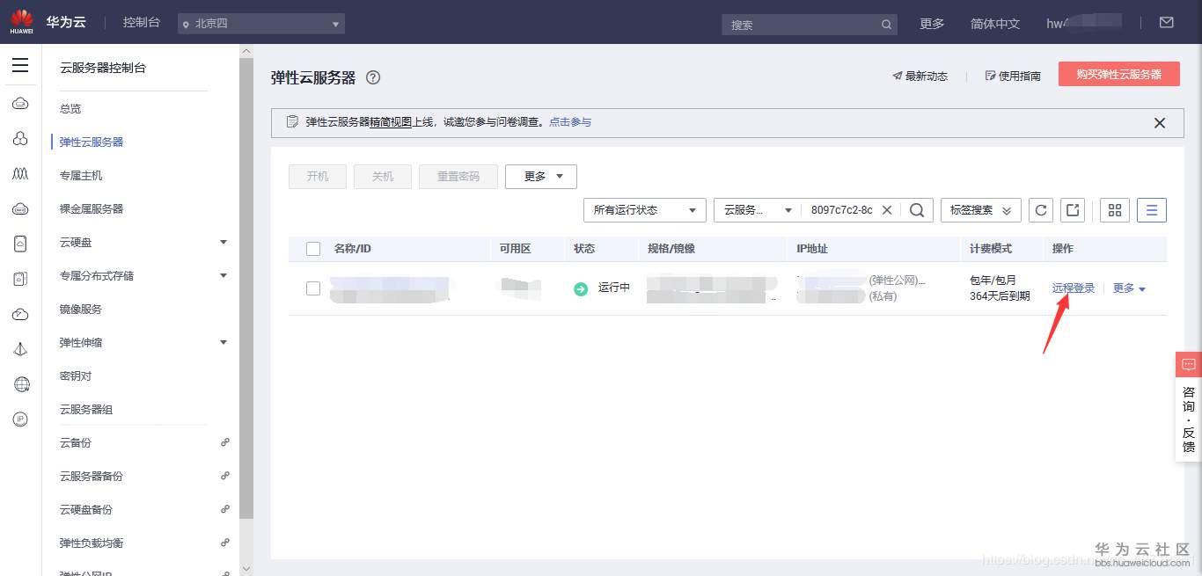Select all servers with header checkbox
The height and width of the screenshot is (576, 1202).
point(313,249)
